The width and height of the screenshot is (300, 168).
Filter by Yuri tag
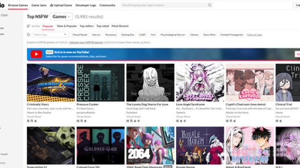tap(153, 35)
